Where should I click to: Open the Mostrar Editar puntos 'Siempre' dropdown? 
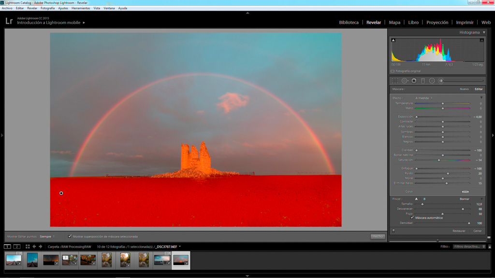(47, 236)
